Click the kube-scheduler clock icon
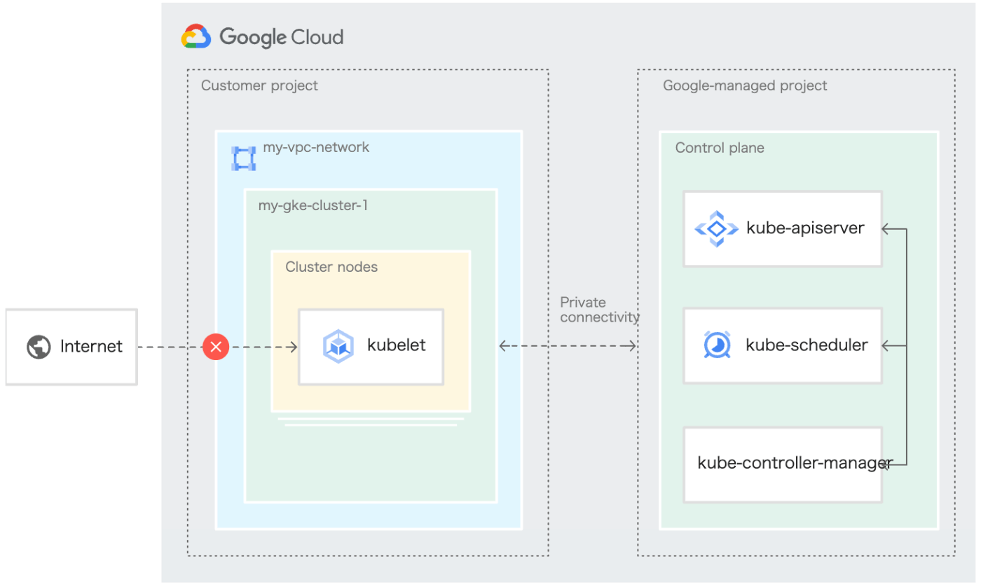The width and height of the screenshot is (981, 585). [718, 345]
